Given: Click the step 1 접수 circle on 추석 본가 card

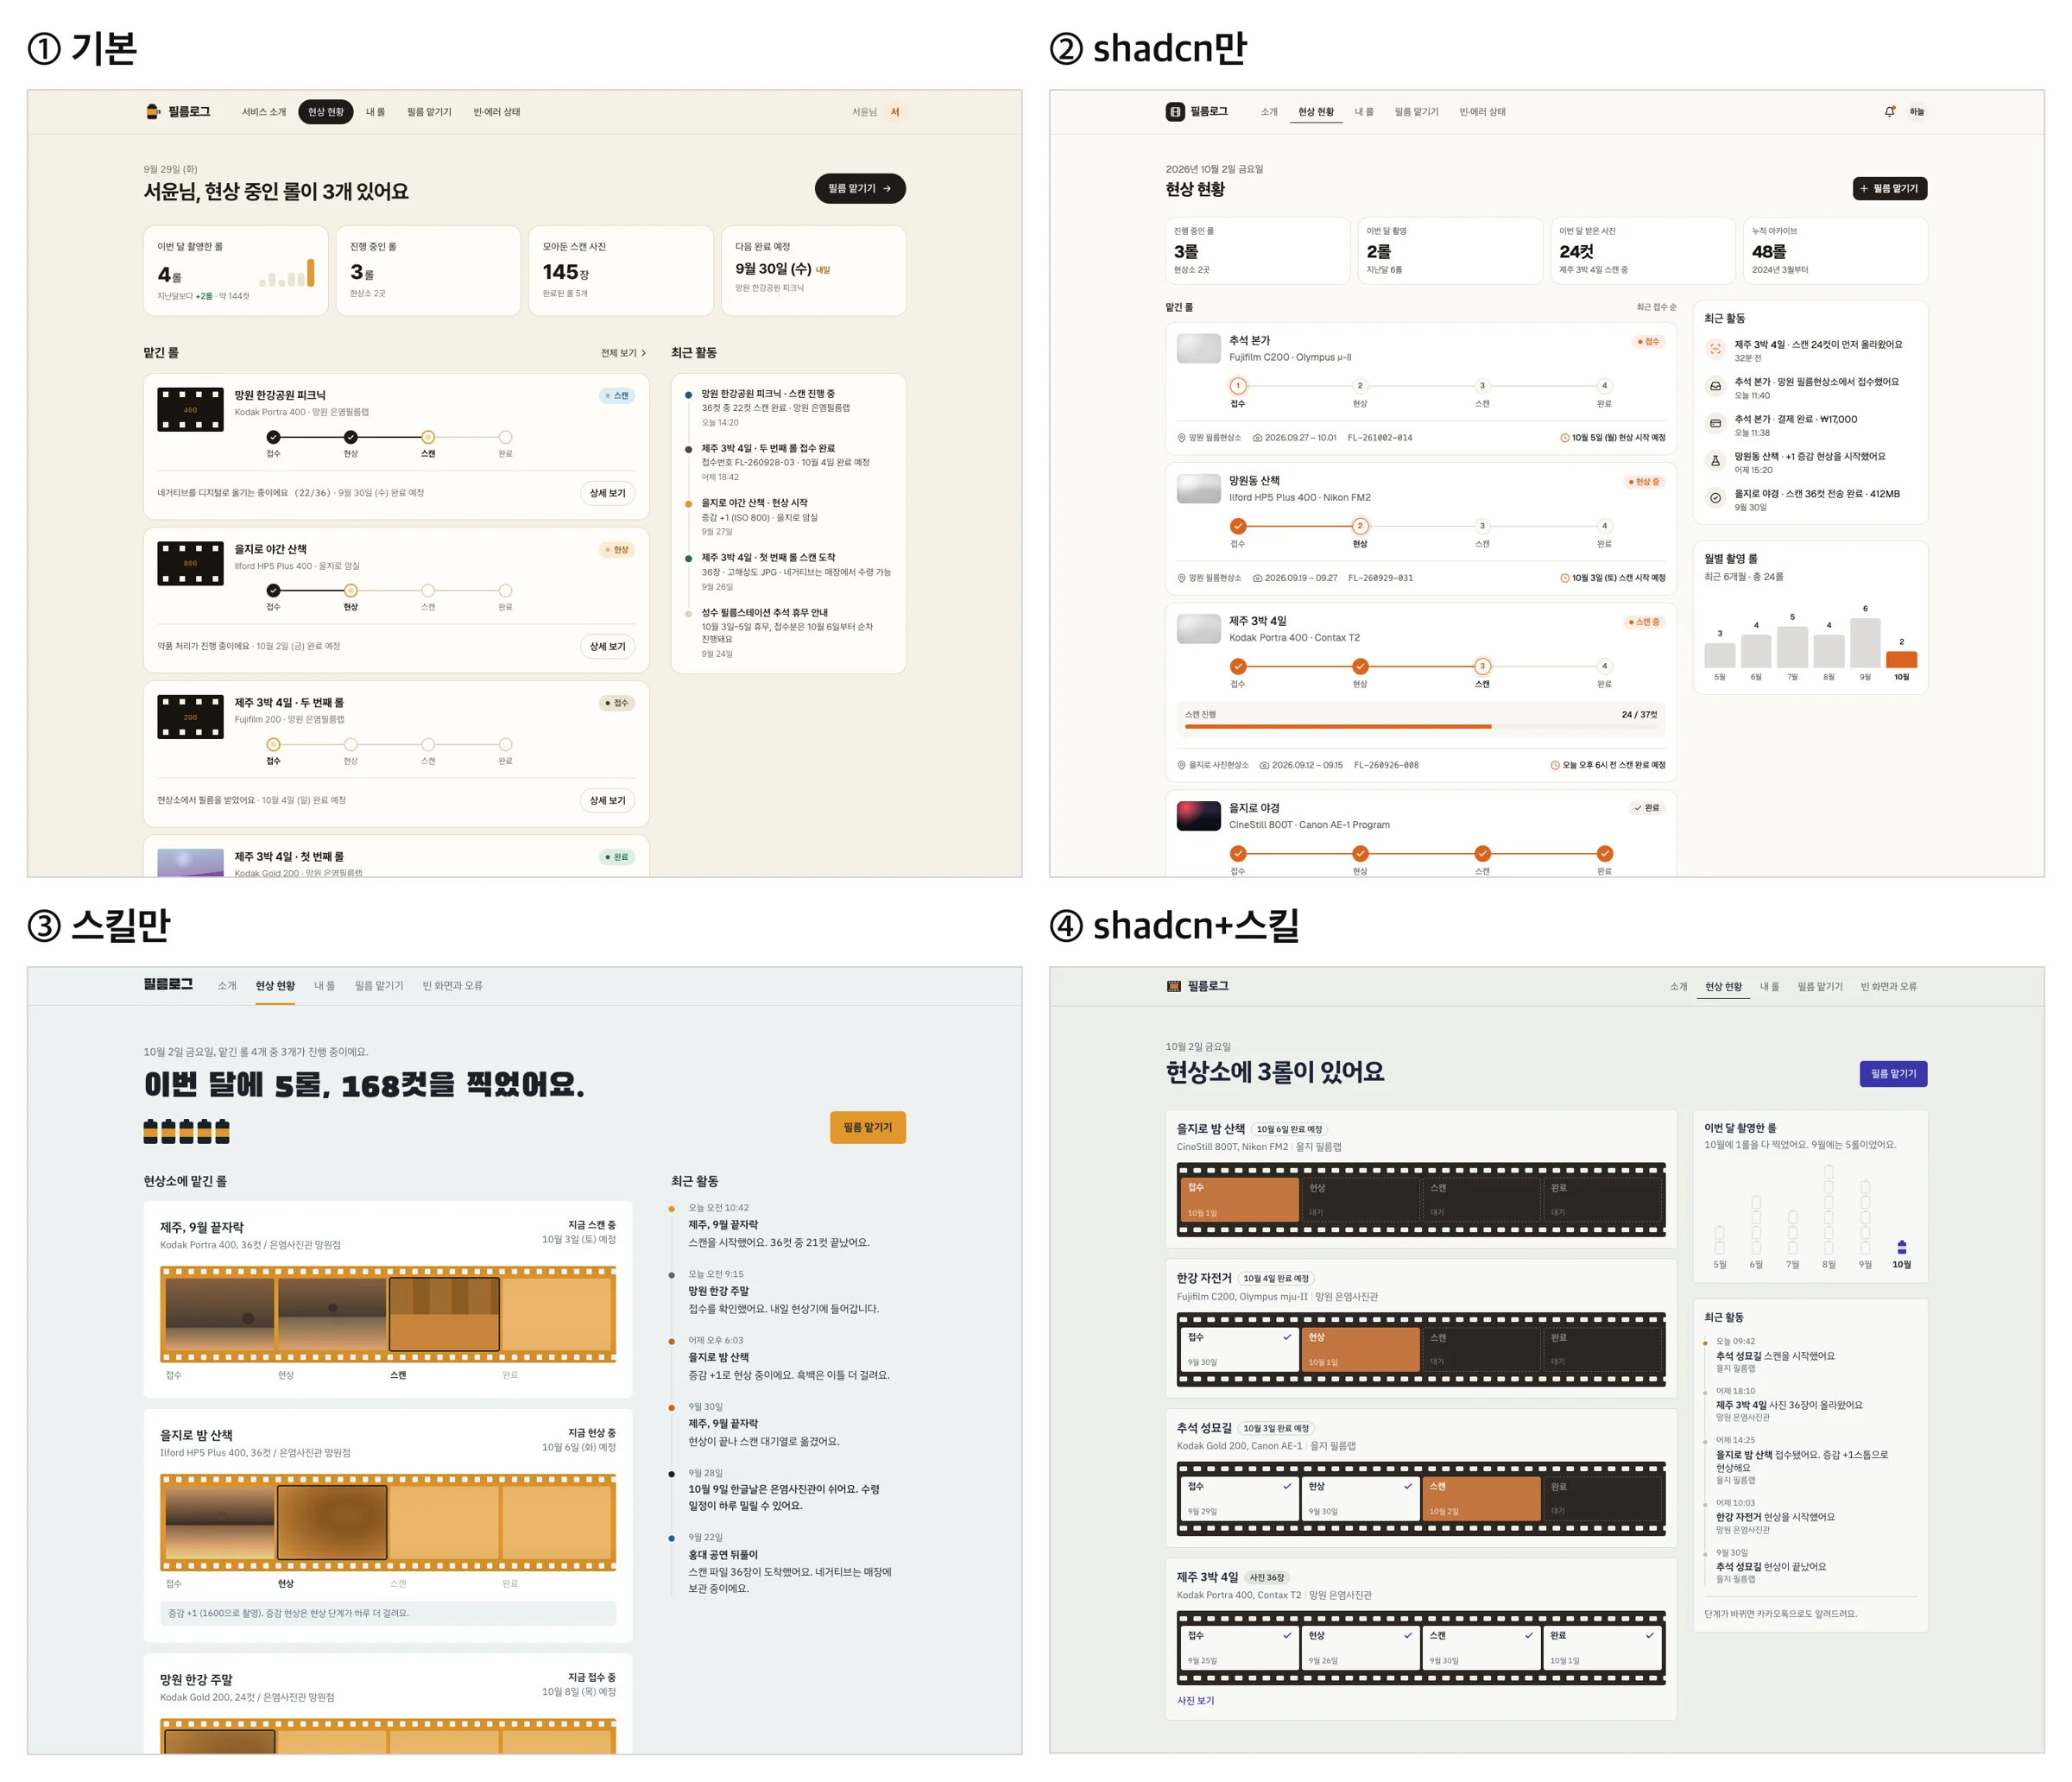Looking at the screenshot, I should [1237, 386].
